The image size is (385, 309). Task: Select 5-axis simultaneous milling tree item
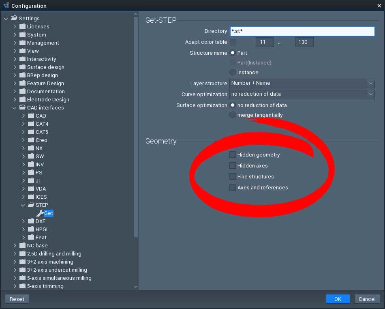[x=59, y=278]
